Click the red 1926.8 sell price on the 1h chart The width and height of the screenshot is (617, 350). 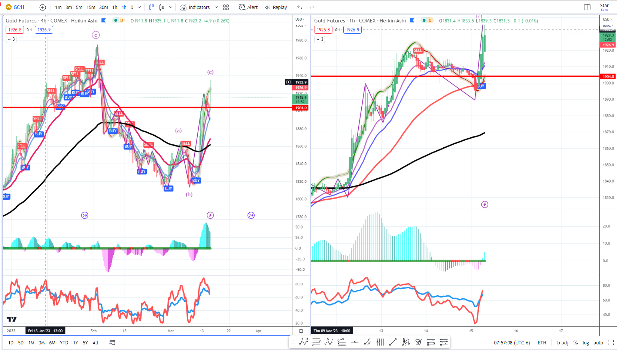pos(323,30)
